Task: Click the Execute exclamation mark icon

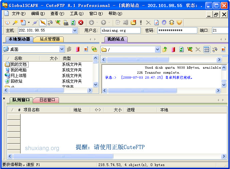Action: pyautogui.click(x=141, y=23)
